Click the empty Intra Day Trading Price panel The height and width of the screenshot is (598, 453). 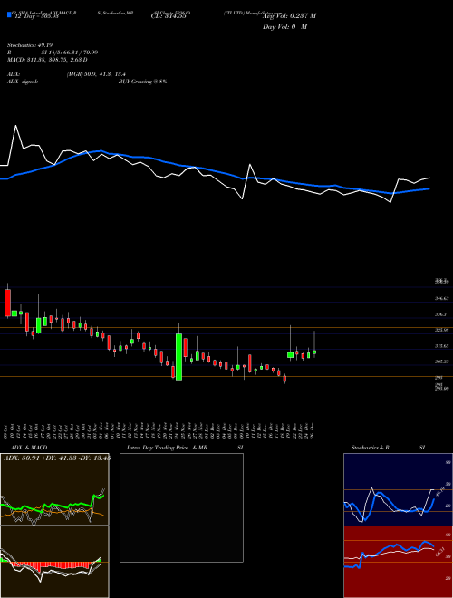tap(181, 507)
